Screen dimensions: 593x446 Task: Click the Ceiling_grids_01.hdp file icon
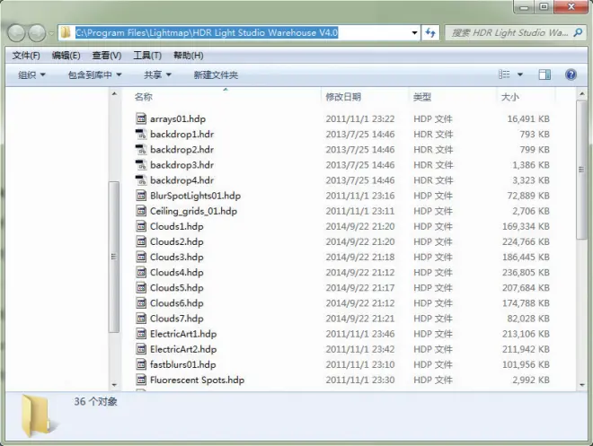click(141, 211)
